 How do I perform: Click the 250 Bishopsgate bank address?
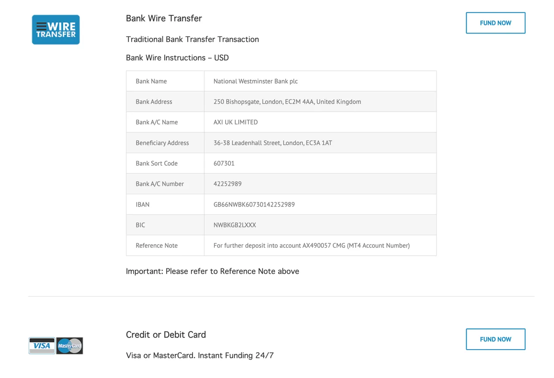point(287,102)
